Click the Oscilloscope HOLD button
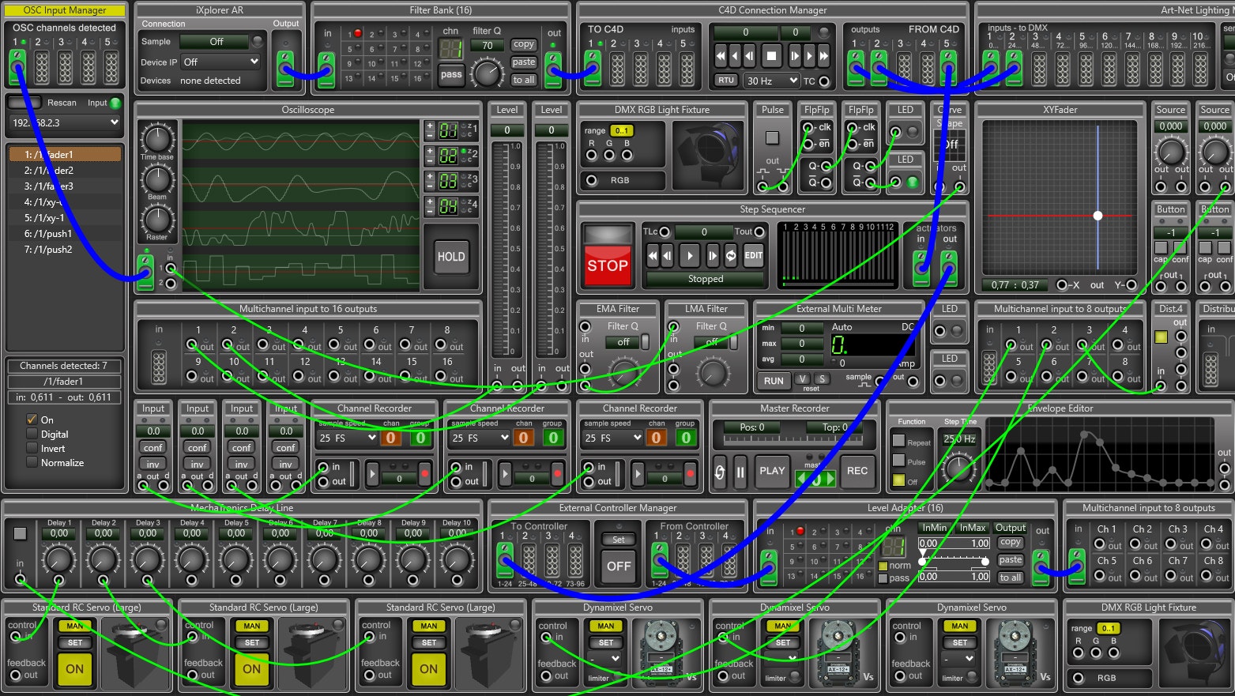Image resolution: width=1235 pixels, height=696 pixels. [451, 257]
